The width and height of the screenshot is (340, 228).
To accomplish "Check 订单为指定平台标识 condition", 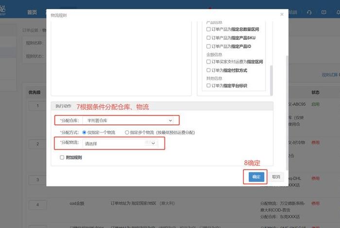I will (208, 85).
